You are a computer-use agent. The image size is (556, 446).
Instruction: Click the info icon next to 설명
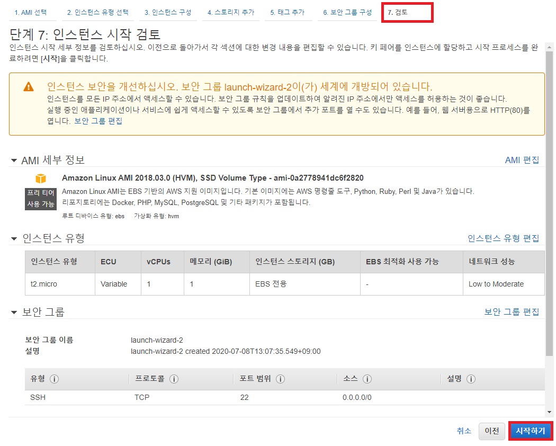click(471, 379)
